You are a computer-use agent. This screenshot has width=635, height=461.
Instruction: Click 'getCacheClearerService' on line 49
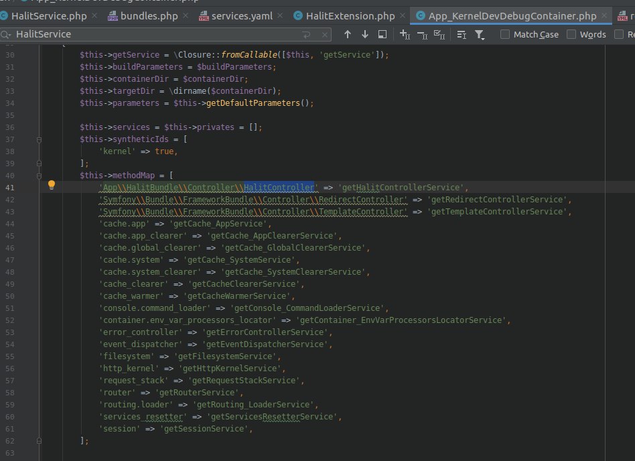point(244,284)
